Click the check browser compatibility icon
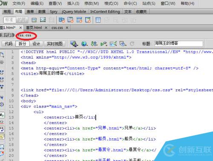 point(113,44)
